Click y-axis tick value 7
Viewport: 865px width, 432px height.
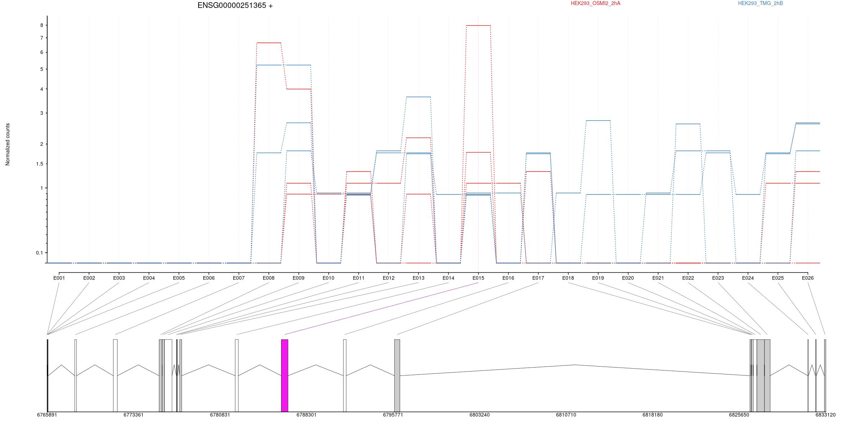click(42, 38)
